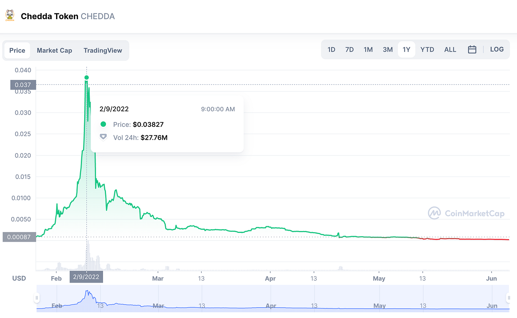Click the Mar label on main chart axis
The width and height of the screenshot is (517, 318).
point(158,278)
